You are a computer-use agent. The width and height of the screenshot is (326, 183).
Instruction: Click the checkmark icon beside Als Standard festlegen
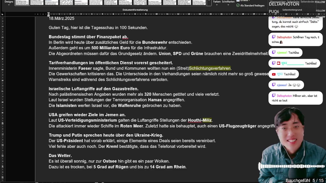[238, 5]
